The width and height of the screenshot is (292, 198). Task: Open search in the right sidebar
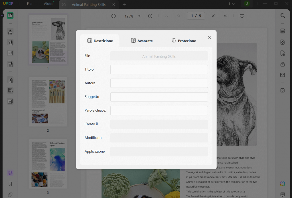[x=282, y=15]
